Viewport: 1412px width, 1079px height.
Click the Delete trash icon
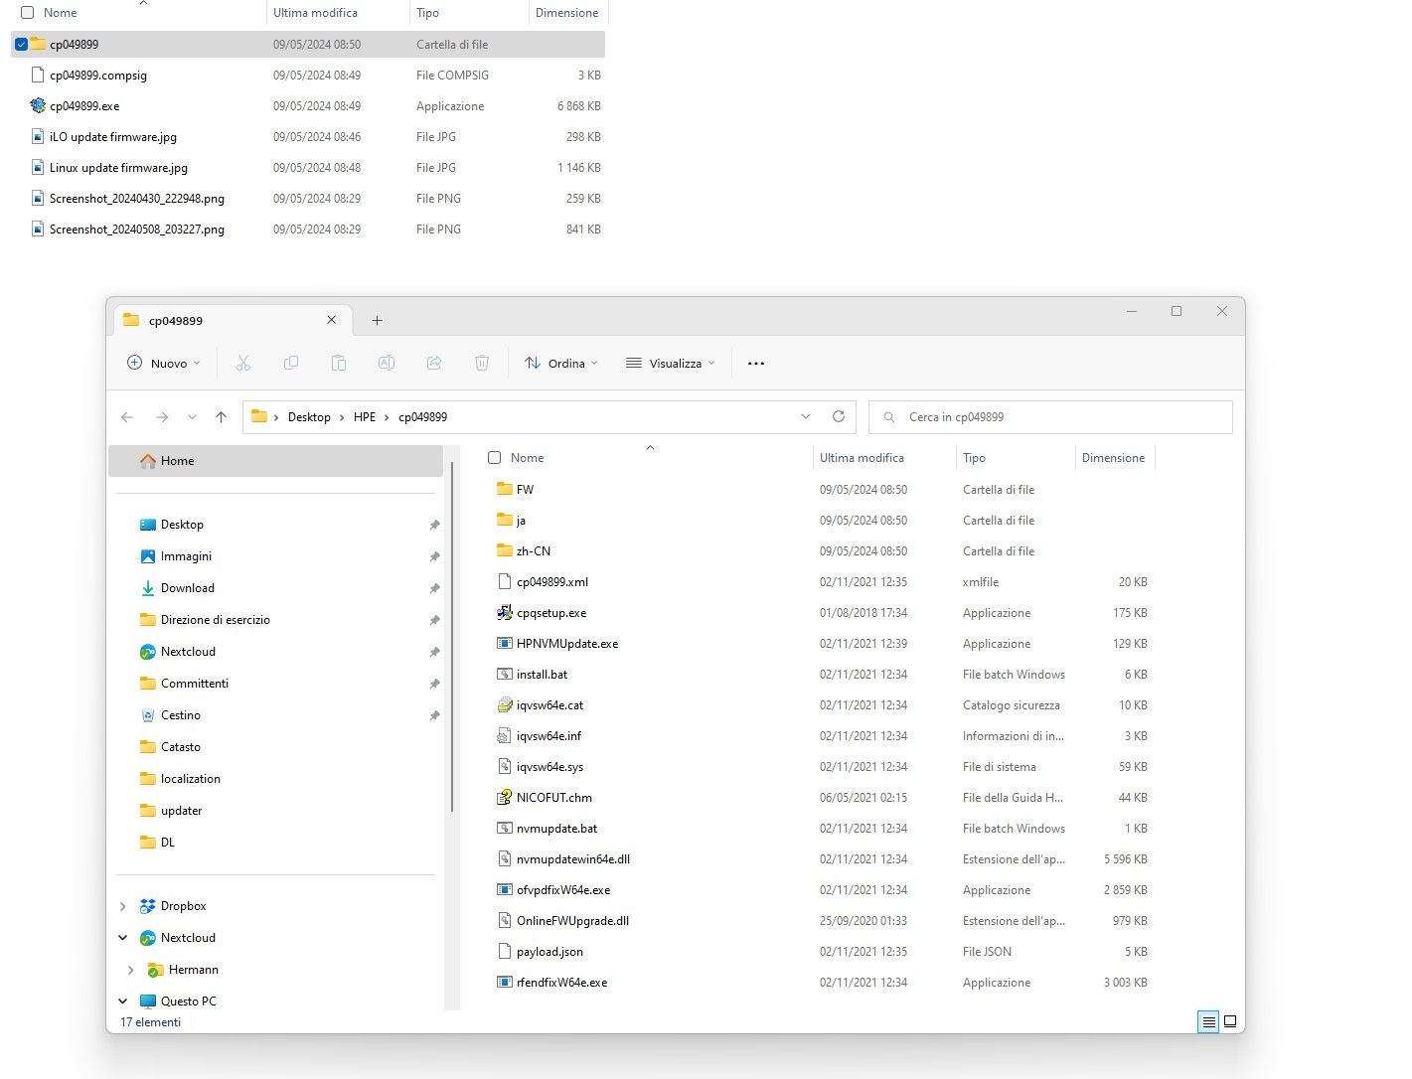click(482, 364)
